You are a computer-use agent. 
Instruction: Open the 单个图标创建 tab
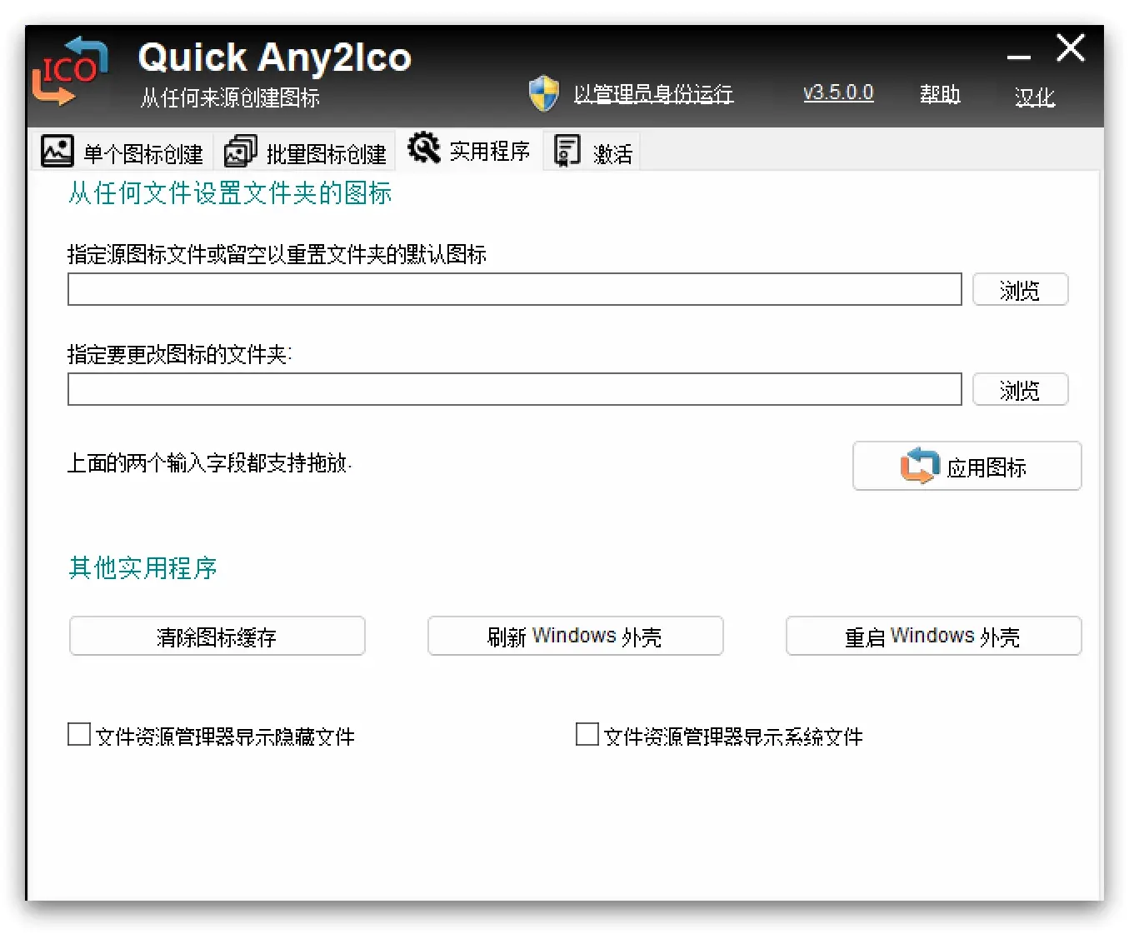pyautogui.click(x=122, y=152)
